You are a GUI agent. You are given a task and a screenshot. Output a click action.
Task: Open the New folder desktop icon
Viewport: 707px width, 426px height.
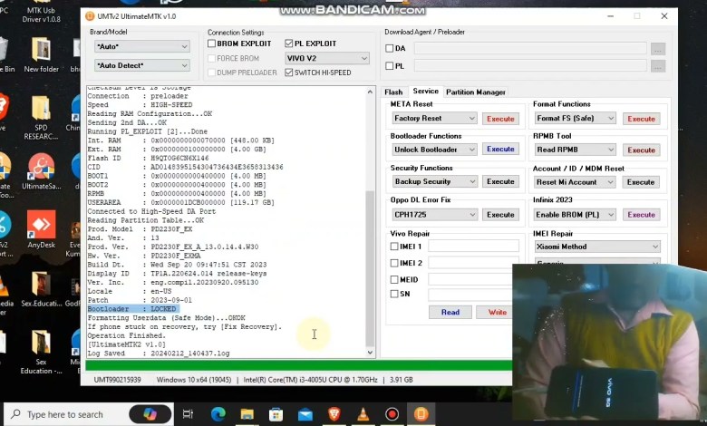[x=41, y=53]
